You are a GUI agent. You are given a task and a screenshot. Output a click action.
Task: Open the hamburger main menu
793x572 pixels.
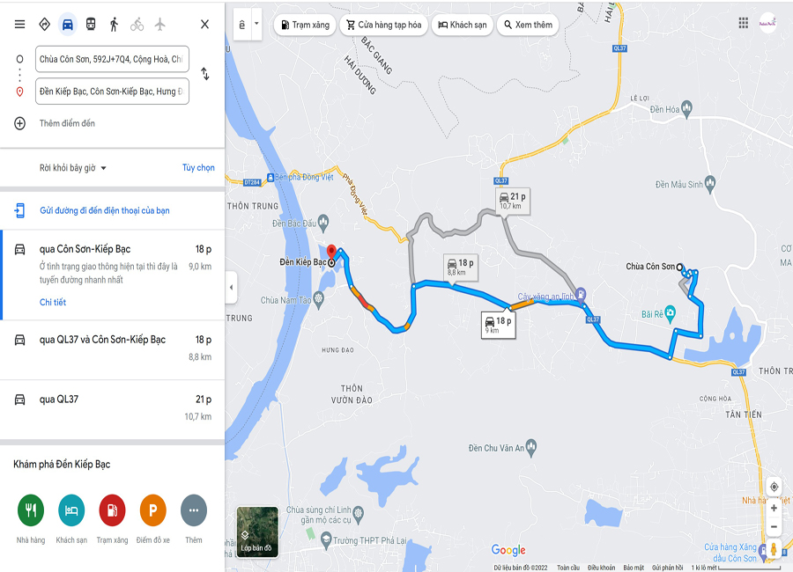[19, 25]
